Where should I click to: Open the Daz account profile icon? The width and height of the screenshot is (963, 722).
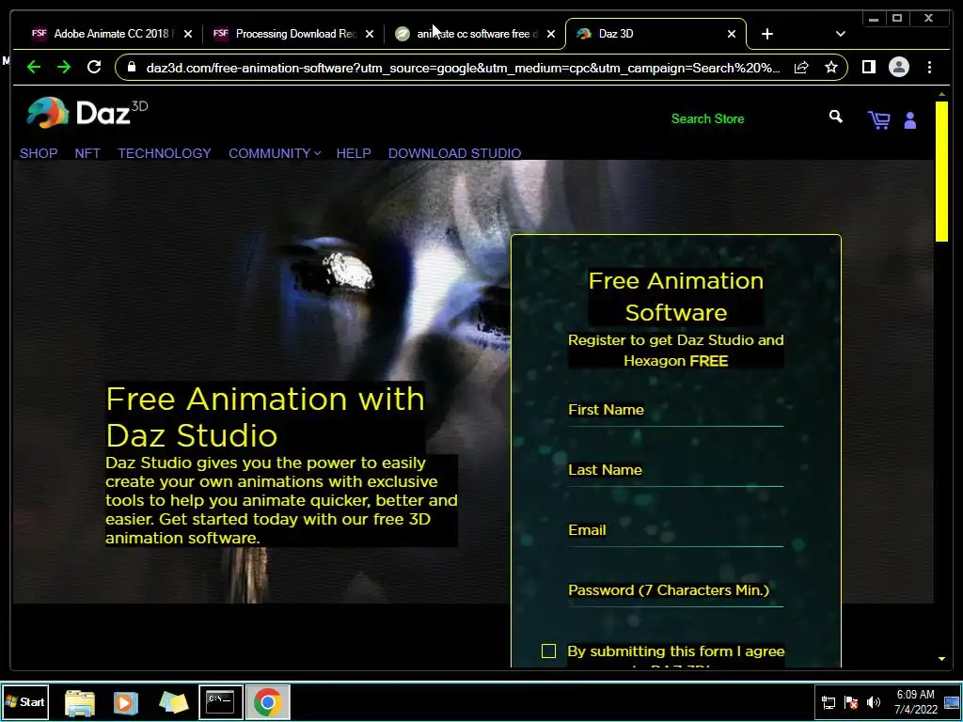pos(910,120)
